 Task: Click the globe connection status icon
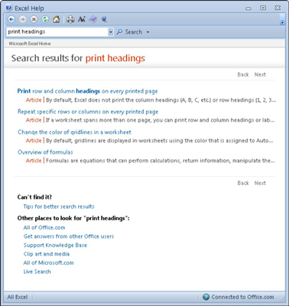(206, 297)
